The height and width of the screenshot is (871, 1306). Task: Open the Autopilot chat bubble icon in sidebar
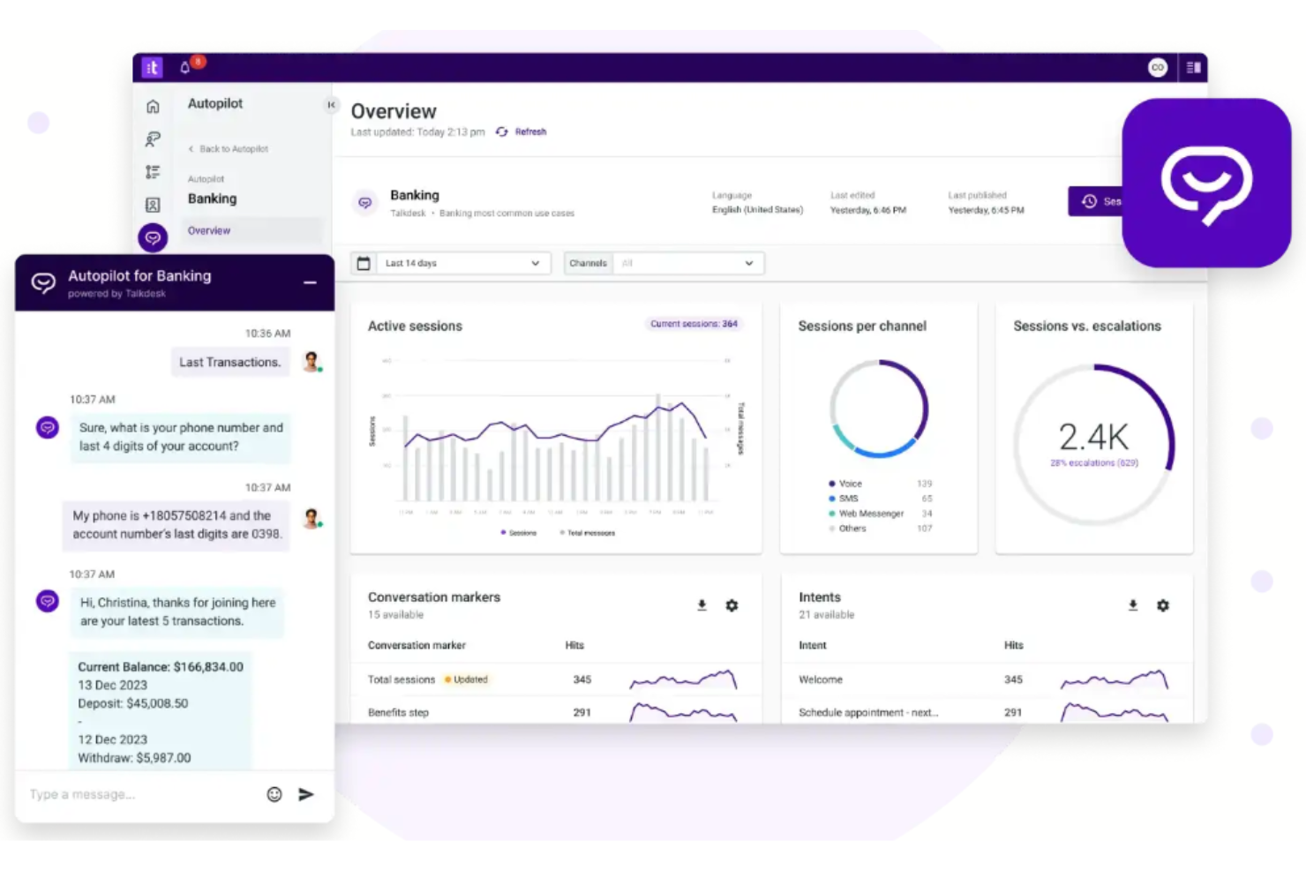(153, 237)
